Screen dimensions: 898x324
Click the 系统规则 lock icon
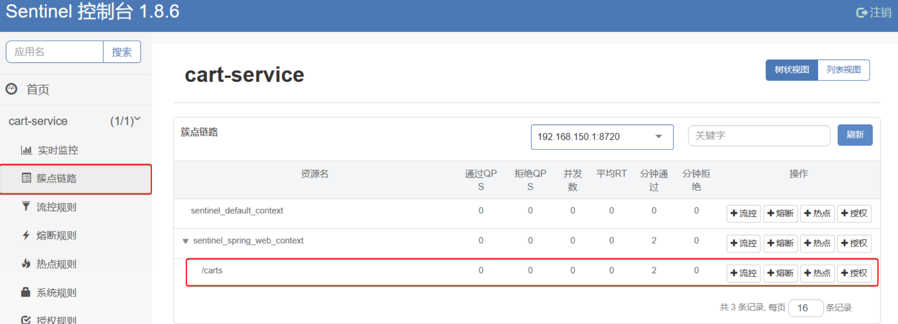point(26,292)
